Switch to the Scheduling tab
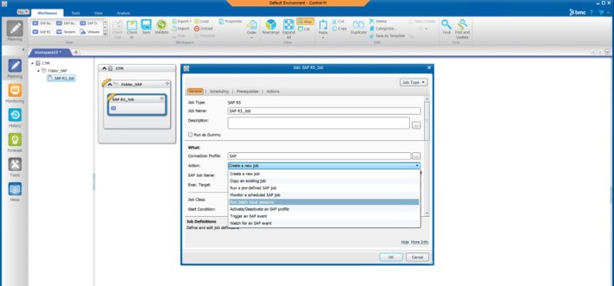Image resolution: width=614 pixels, height=286 pixels. click(219, 91)
